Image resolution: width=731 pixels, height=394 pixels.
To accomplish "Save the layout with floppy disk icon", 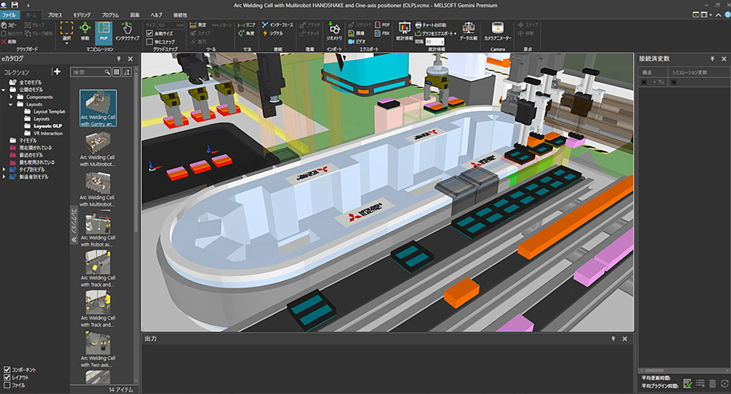I will click(15, 5).
